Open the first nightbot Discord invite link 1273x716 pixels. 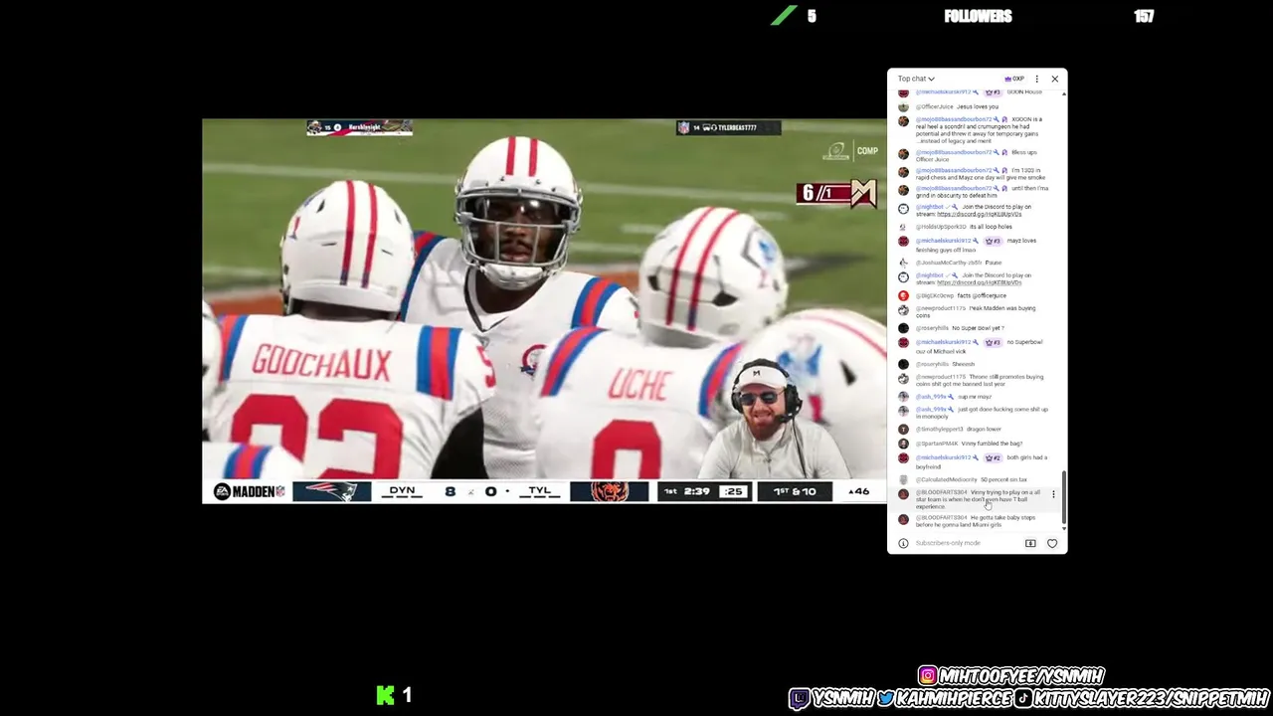point(979,214)
